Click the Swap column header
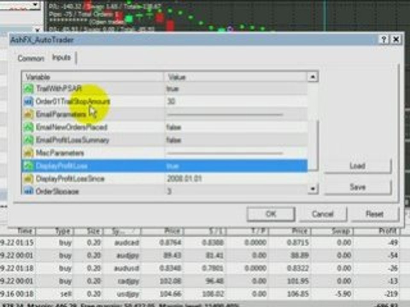The image size is (410, 307). coord(341,231)
